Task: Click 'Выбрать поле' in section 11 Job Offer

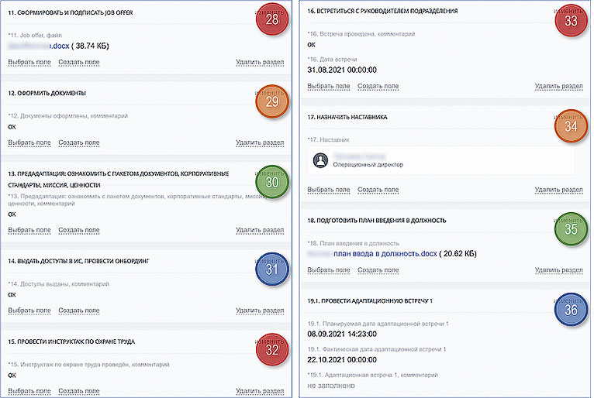Action: (29, 62)
